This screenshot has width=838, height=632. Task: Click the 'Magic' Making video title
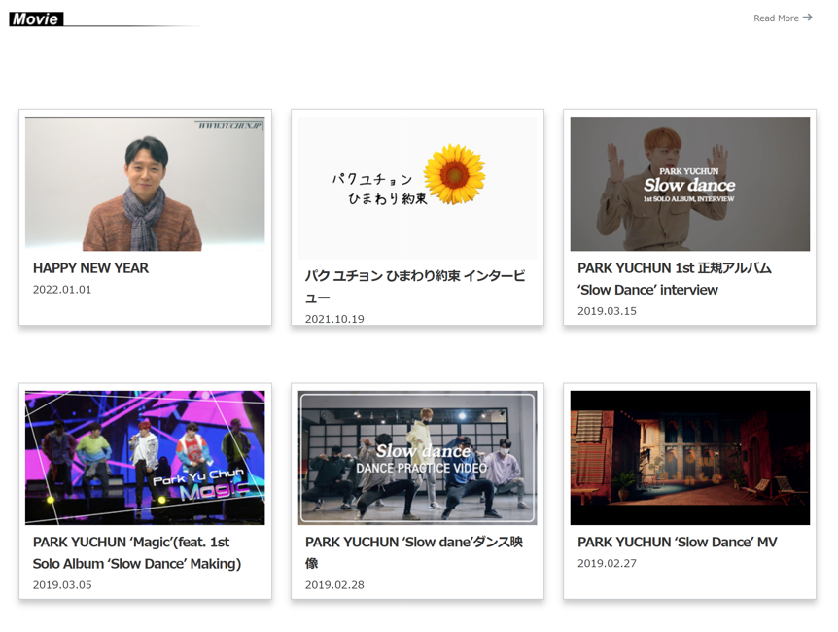coord(136,552)
